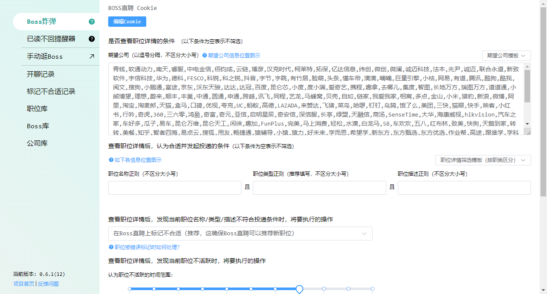This screenshot has height=294, width=547.
Task: Click question icon before 期望公司信息位置图示
Action: click(205, 56)
